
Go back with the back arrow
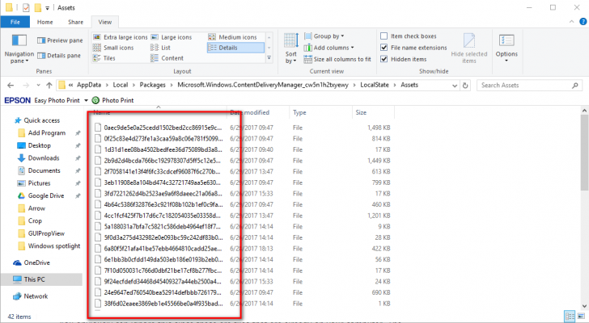[11, 86]
